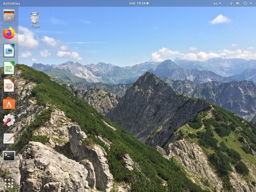Image resolution: width=256 pixels, height=192 pixels.
Task: Launch the Text Editor notepad icon
Action: tap(9, 138)
